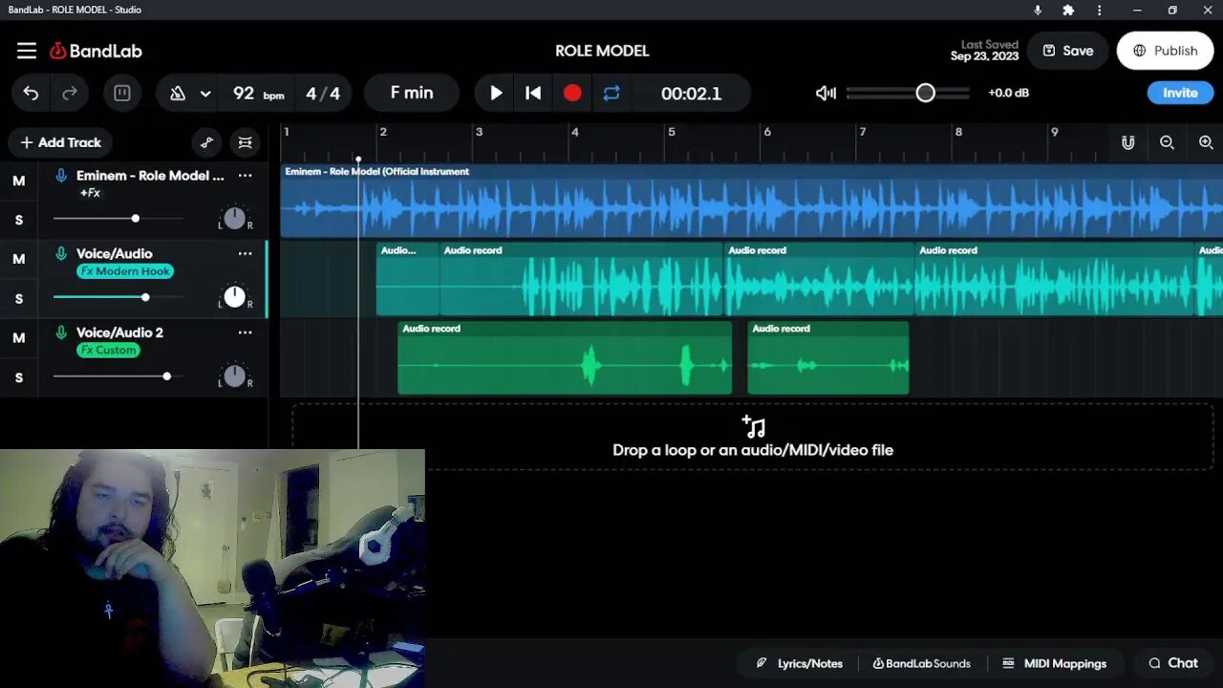Open the BandLab Sounds panel

922,663
